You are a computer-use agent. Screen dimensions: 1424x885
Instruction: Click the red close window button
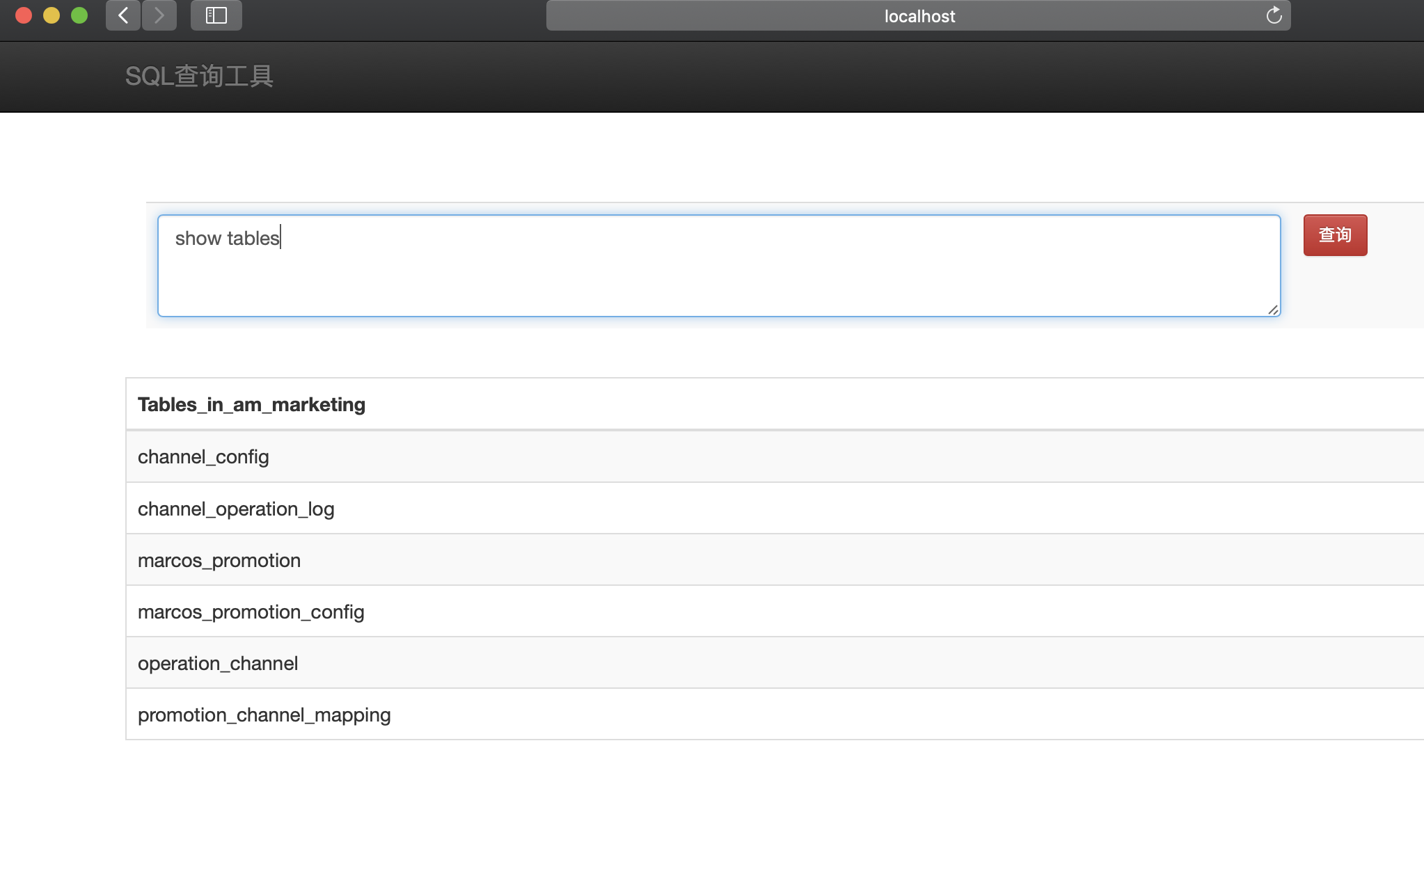pos(24,15)
